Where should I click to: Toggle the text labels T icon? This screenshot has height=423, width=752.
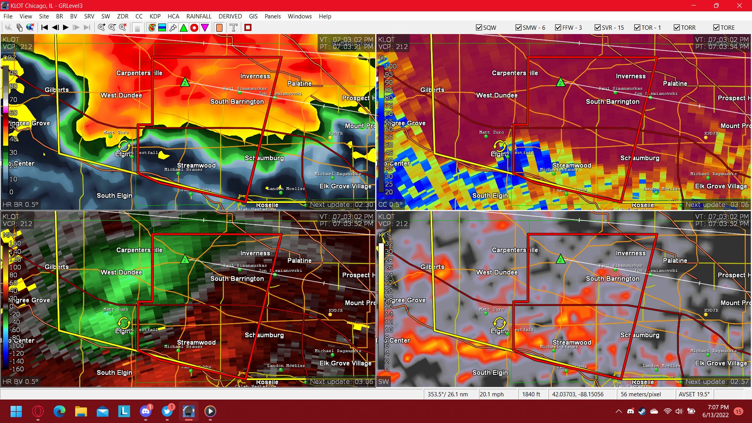point(233,27)
